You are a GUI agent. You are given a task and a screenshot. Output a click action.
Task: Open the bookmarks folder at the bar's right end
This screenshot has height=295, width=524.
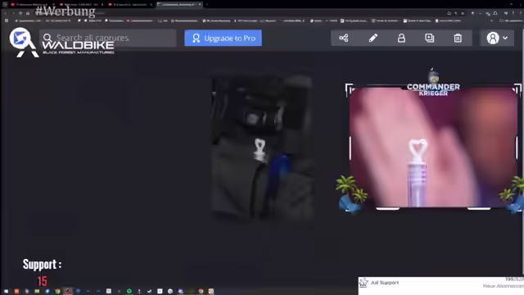511,20
